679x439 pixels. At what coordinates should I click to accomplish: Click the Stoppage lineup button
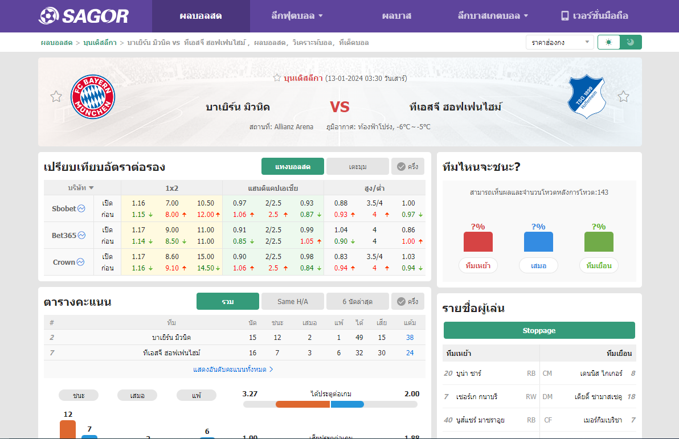539,330
